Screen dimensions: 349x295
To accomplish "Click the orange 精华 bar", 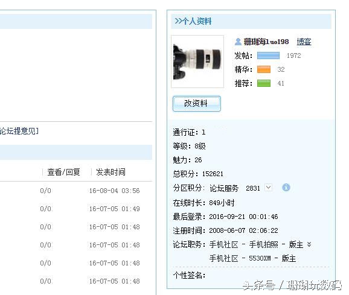I will point(264,69).
